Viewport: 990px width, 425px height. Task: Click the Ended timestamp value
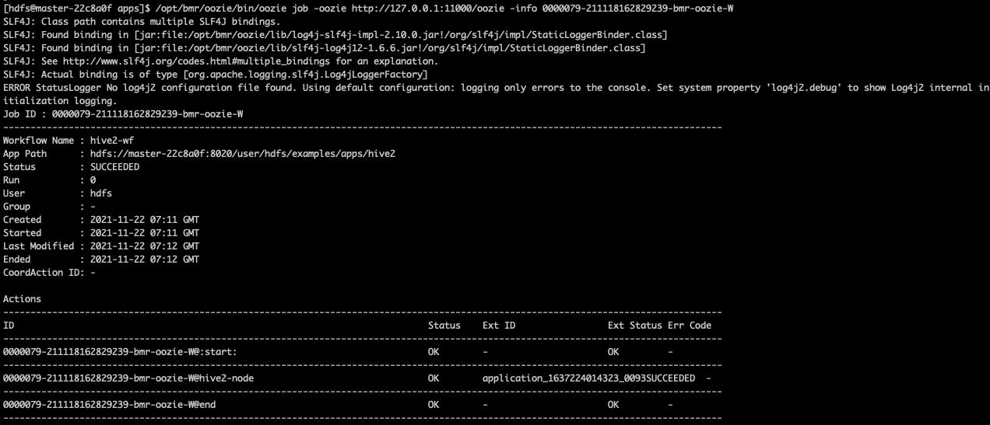[145, 260]
